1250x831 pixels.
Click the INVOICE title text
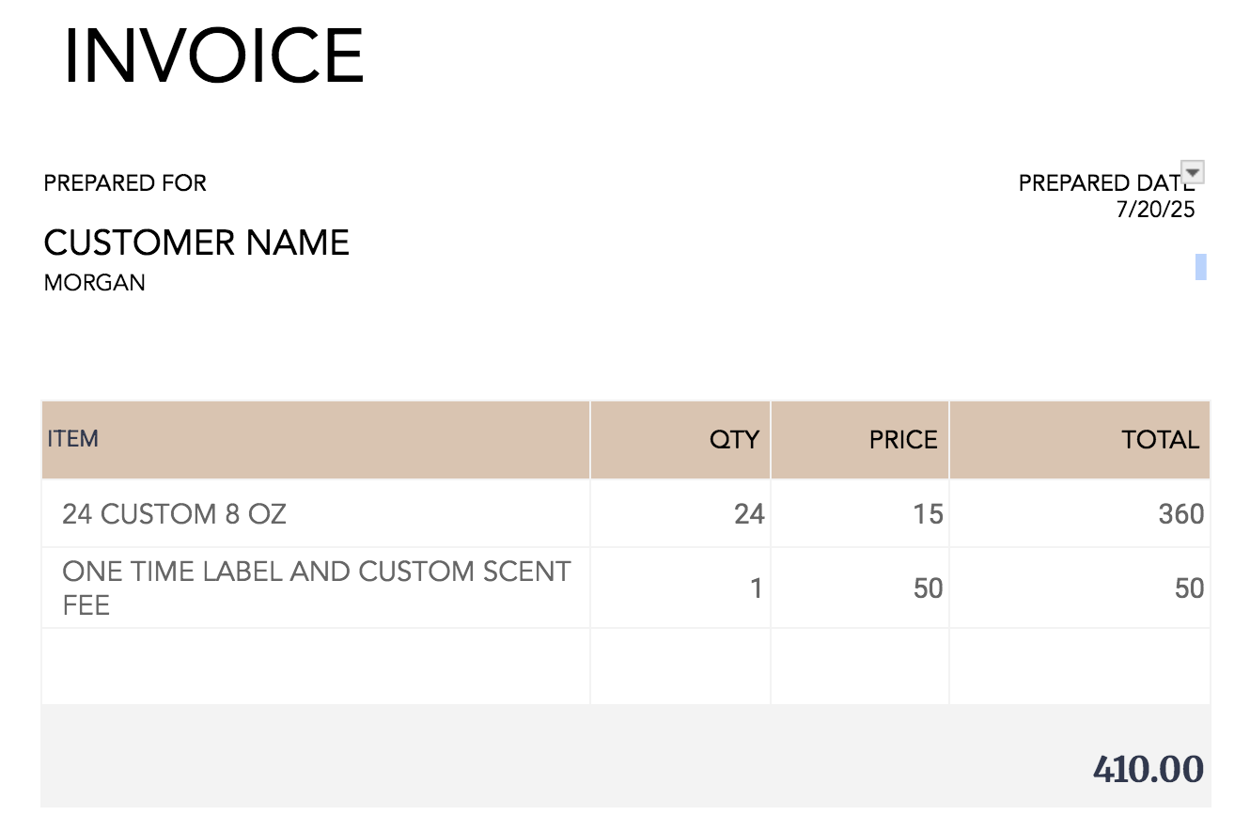pos(213,56)
